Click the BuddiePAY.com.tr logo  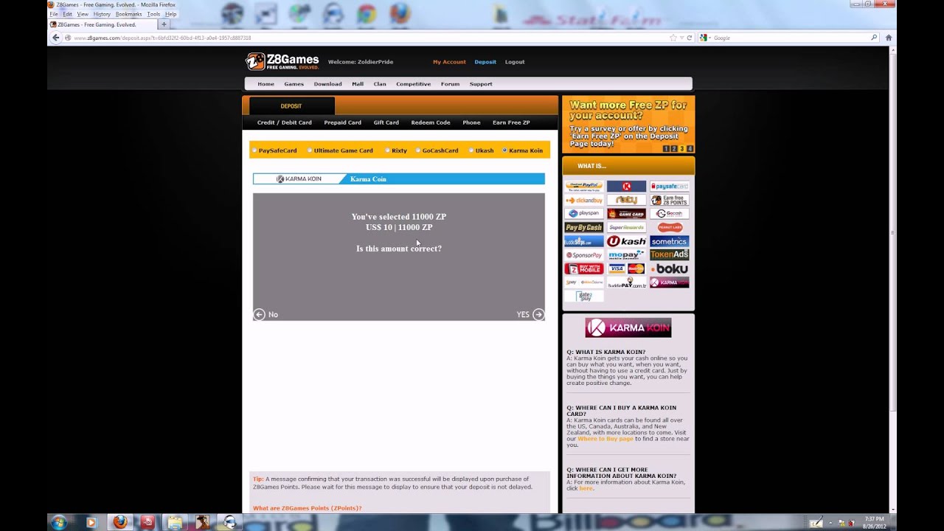pyautogui.click(x=626, y=282)
